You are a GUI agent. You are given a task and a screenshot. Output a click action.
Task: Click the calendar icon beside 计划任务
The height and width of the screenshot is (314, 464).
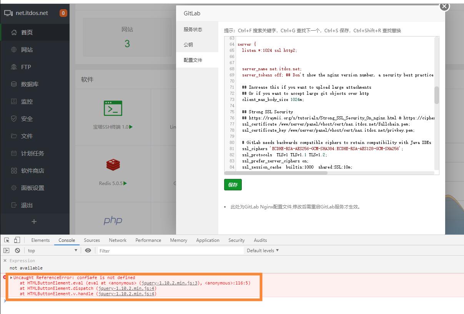(14, 153)
